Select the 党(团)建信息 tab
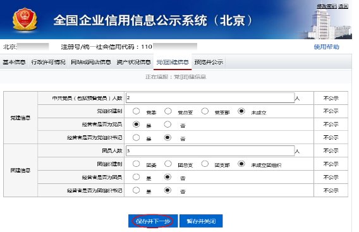This screenshot has height=232, width=359. (173, 62)
